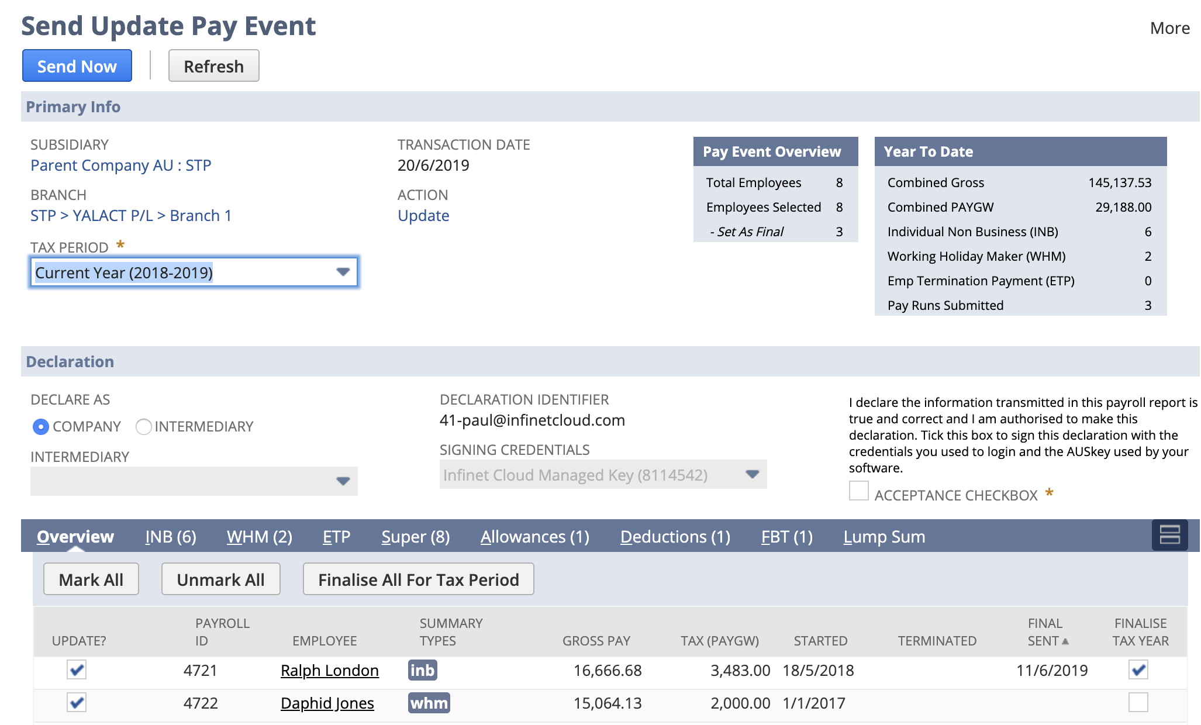The image size is (1201, 725).
Task: Open Ralph London's employee record
Action: click(329, 670)
